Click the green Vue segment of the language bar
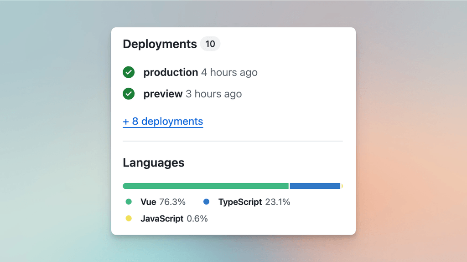This screenshot has height=262, width=467. point(205,186)
